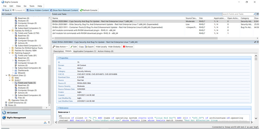This screenshot has width=260, height=129.
Task: Open the Tools menu
Action: 32,6
